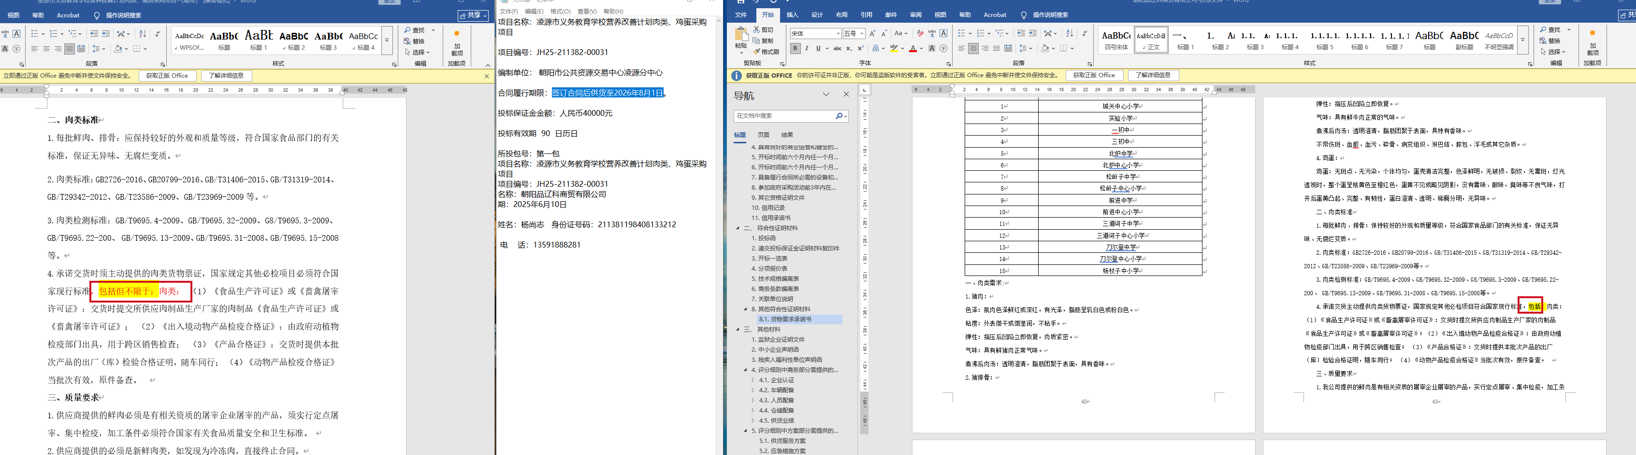The image size is (1636, 455).
Task: Toggle Underline in right Word window
Action: (x=818, y=48)
